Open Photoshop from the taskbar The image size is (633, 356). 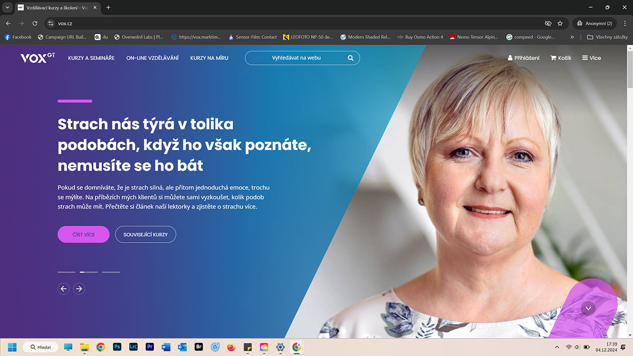point(117,347)
